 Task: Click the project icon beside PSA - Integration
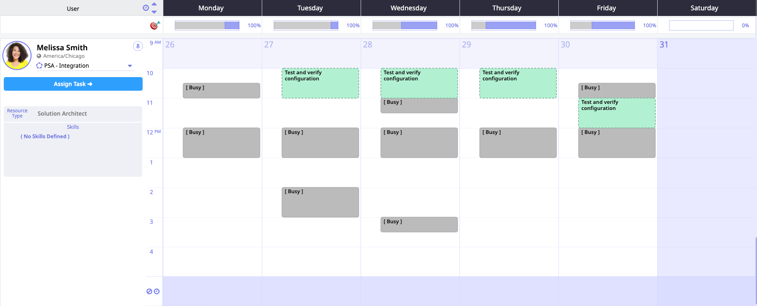pyautogui.click(x=39, y=65)
